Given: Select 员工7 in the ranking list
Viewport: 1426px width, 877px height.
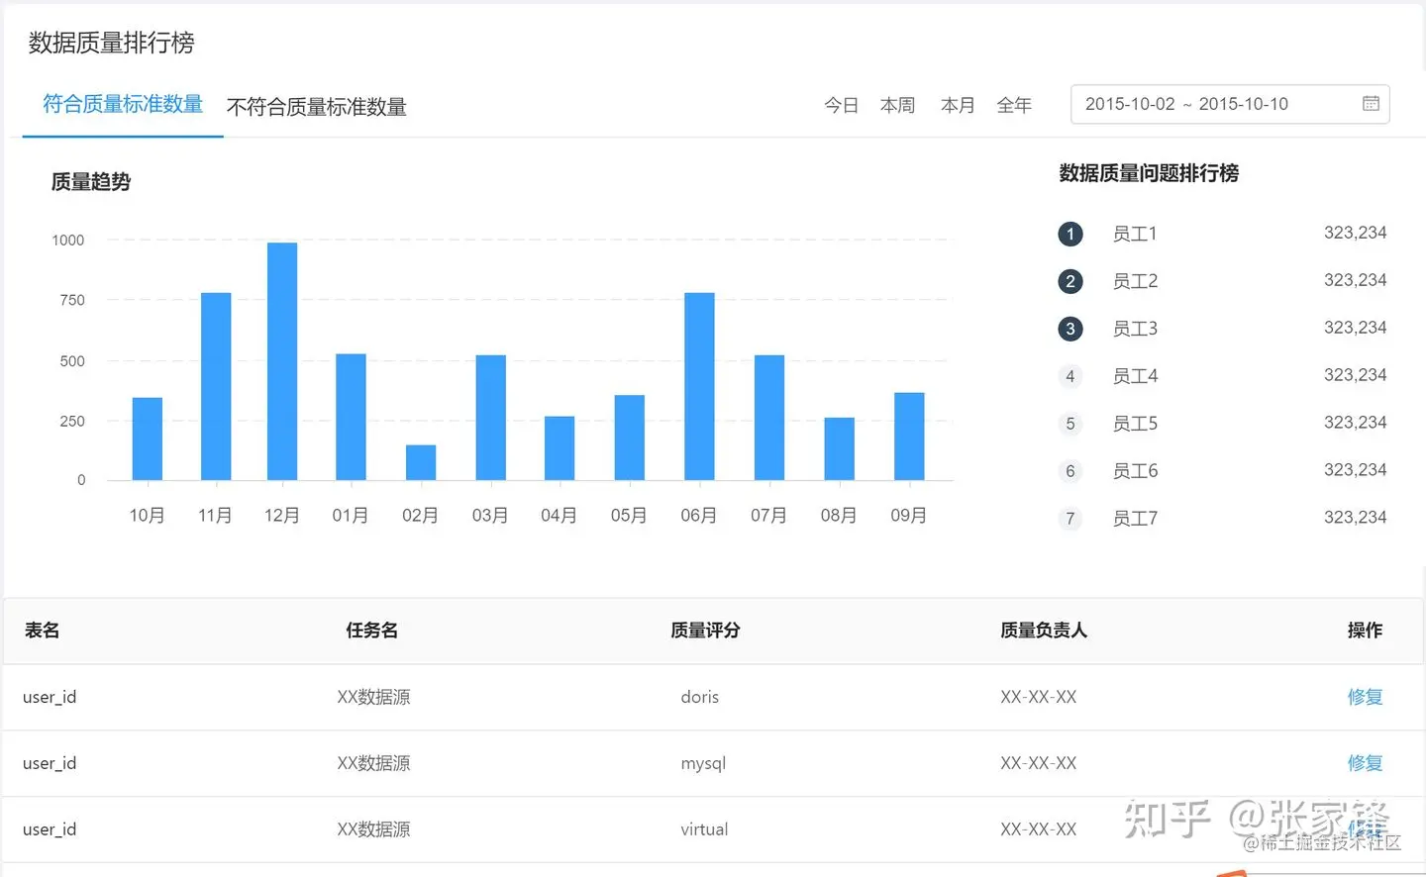Looking at the screenshot, I should (1135, 519).
